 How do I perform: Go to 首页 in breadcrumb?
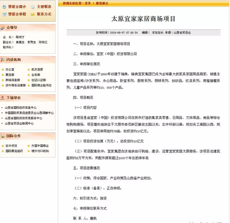coord(88,3)
